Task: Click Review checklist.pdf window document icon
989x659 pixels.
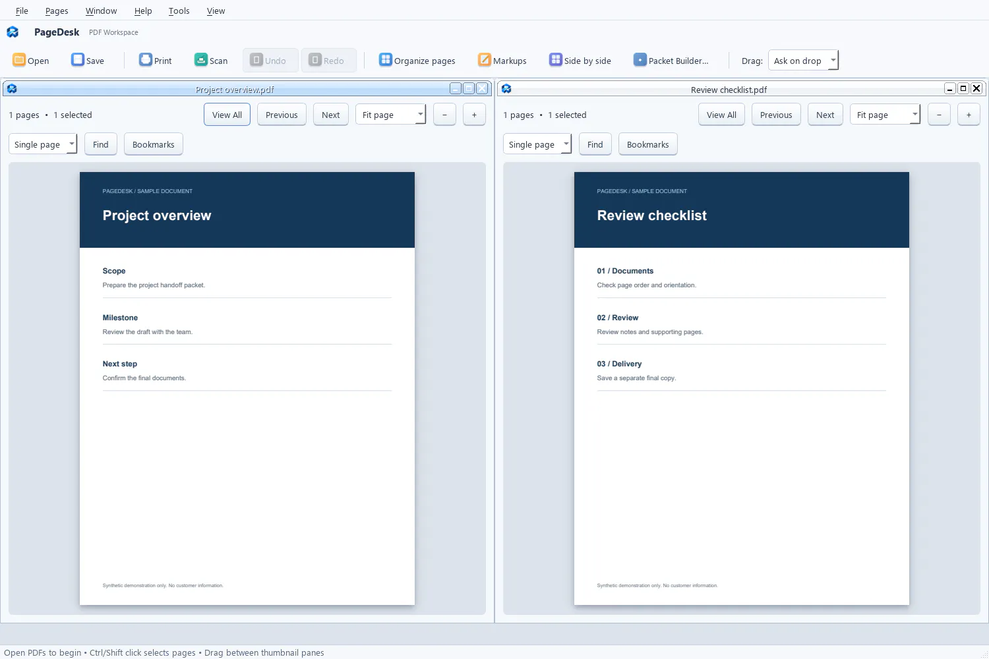Action: 506,88
